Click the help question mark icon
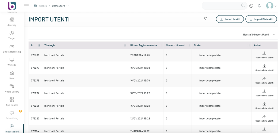The width and height of the screenshot is (278, 133). pos(251,6)
